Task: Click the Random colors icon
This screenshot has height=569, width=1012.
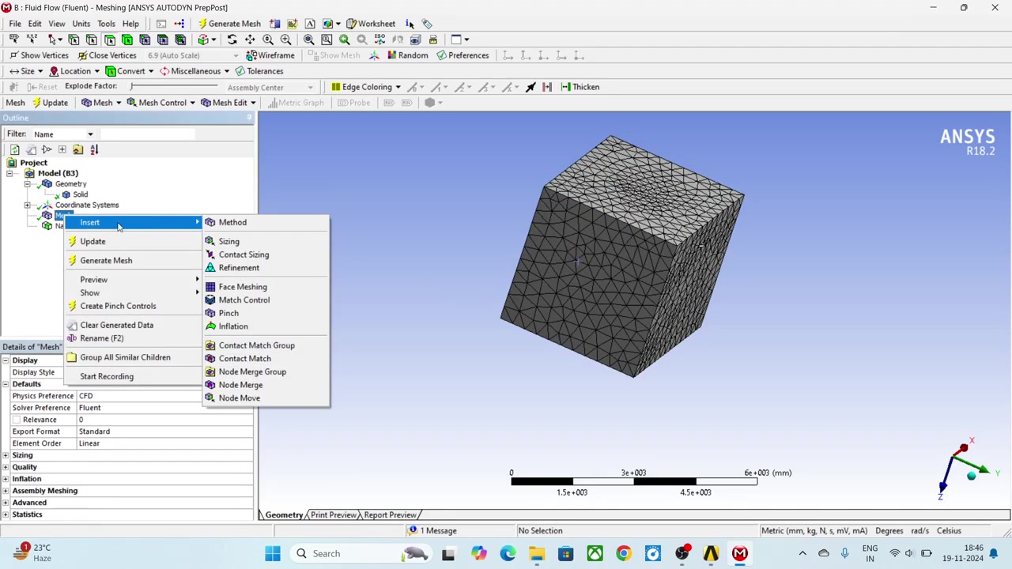Action: click(x=406, y=55)
